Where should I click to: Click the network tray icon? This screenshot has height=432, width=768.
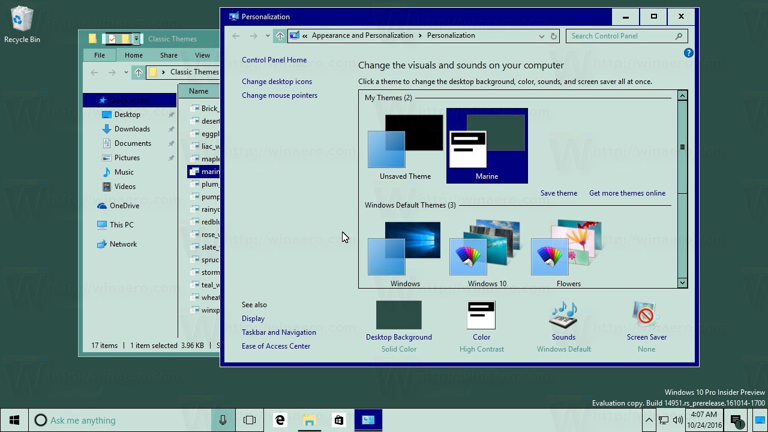coord(664,420)
